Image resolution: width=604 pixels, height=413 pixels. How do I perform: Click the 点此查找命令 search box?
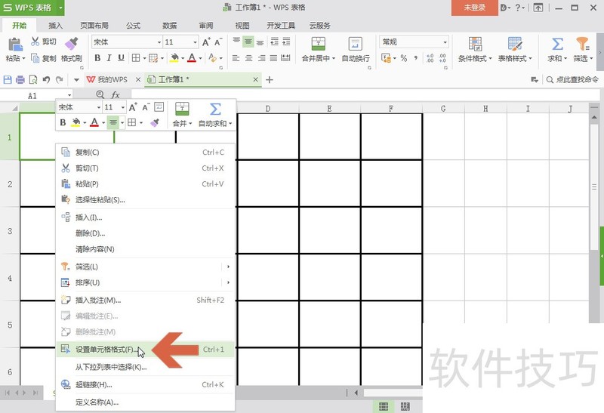click(x=573, y=80)
